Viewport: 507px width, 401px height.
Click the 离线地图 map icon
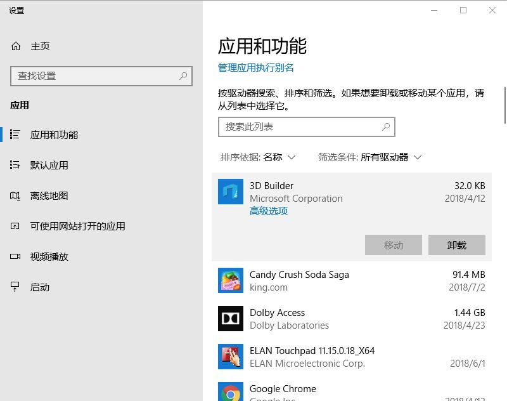tap(15, 196)
